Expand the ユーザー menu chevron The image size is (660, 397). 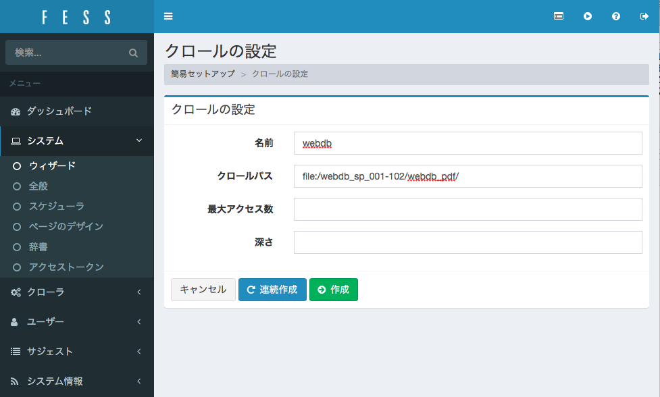(x=139, y=322)
